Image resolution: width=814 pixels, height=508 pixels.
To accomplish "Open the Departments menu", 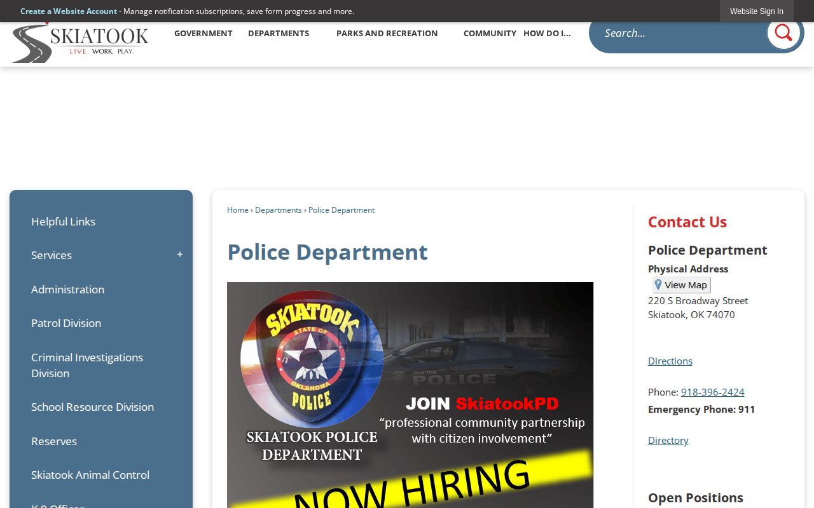I will coord(279,33).
